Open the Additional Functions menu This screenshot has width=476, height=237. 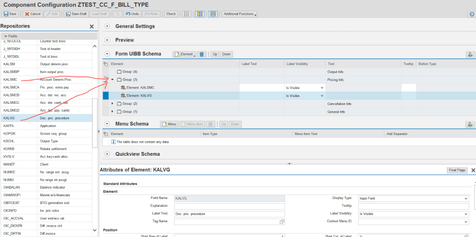coord(240,14)
